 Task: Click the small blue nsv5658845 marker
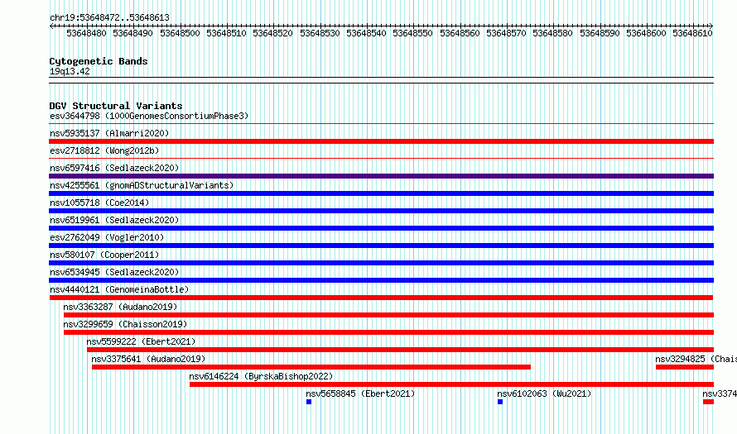point(309,402)
